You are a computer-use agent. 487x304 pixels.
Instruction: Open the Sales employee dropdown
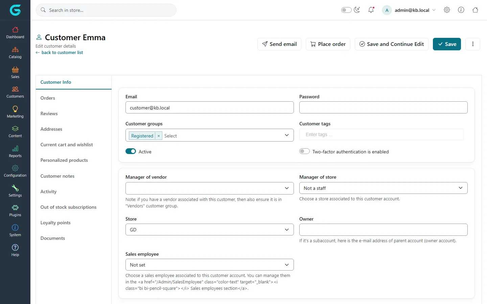click(x=210, y=265)
